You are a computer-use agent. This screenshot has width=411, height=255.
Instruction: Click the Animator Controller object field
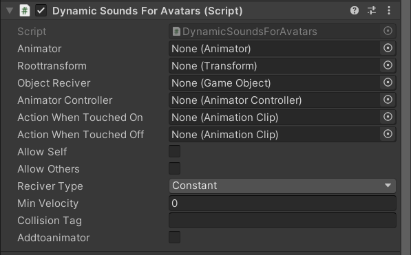(x=275, y=100)
